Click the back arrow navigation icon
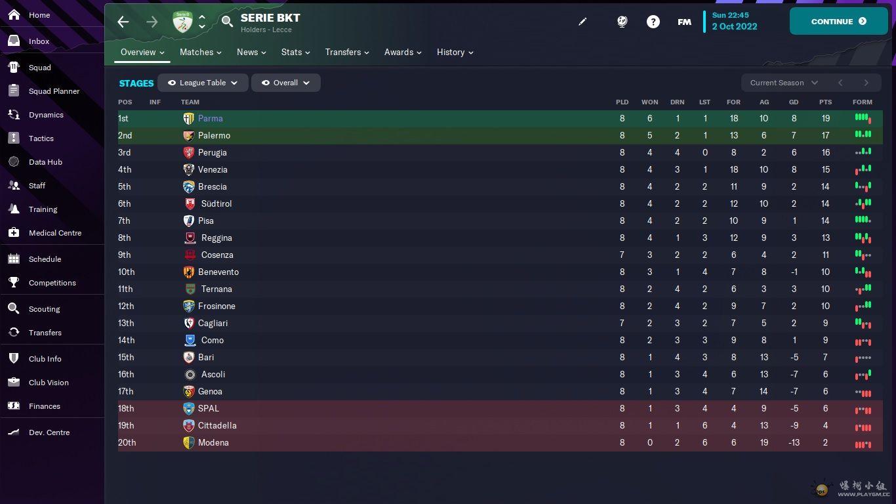Screen dimensions: 896x504 click(123, 22)
